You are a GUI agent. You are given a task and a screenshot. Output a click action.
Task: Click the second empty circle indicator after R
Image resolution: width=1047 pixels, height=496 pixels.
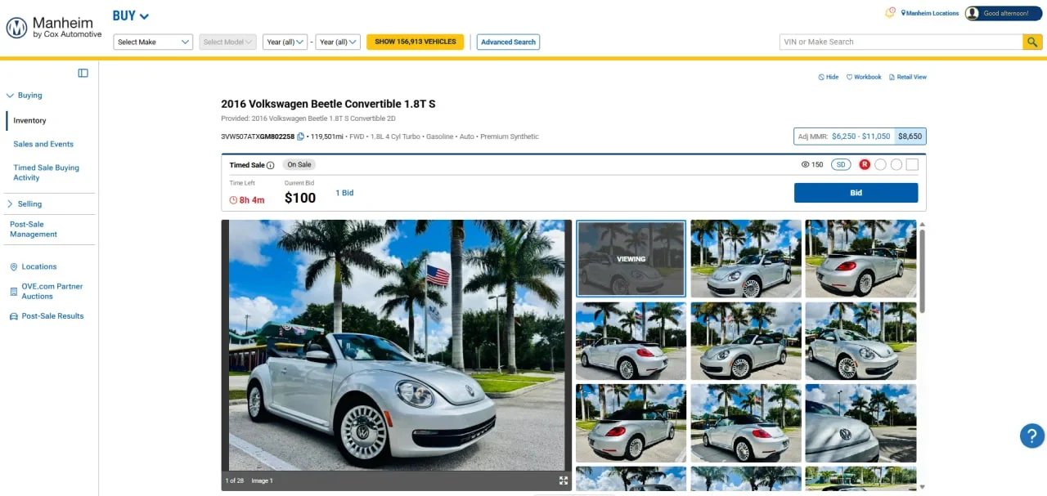(896, 164)
